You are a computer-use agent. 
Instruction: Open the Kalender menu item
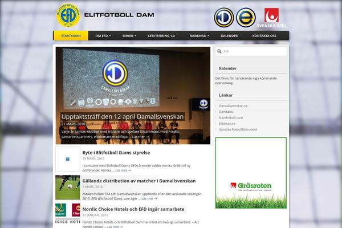point(229,36)
